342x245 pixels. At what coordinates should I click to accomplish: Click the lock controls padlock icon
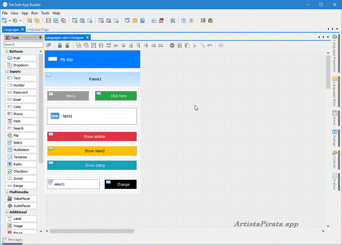[59, 45]
